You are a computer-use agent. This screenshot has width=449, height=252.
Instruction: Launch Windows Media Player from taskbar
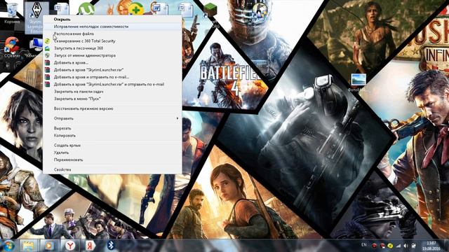[48, 246]
